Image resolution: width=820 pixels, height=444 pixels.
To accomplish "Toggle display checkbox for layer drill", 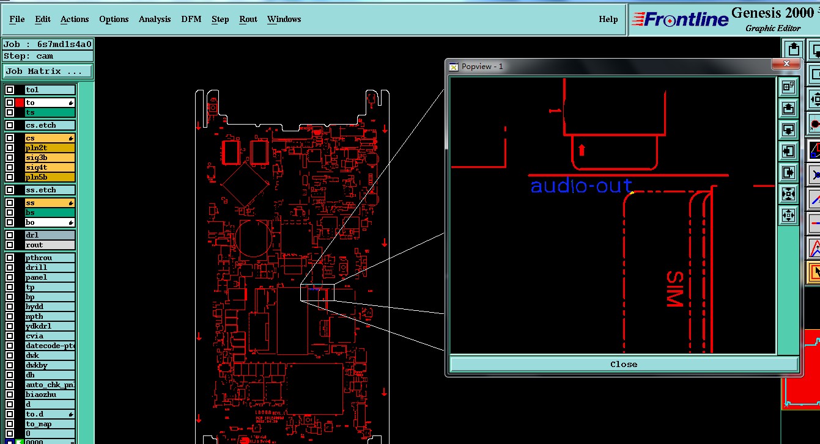I will [x=10, y=267].
